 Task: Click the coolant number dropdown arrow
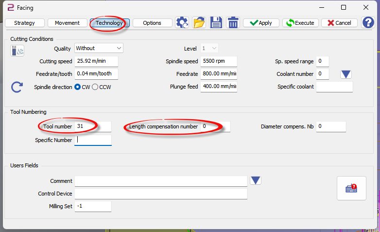click(345, 74)
